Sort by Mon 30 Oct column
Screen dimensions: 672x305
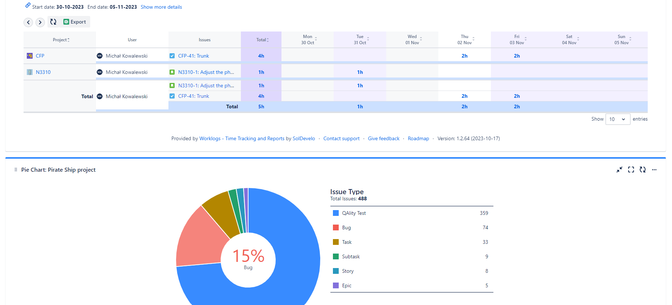click(x=309, y=40)
